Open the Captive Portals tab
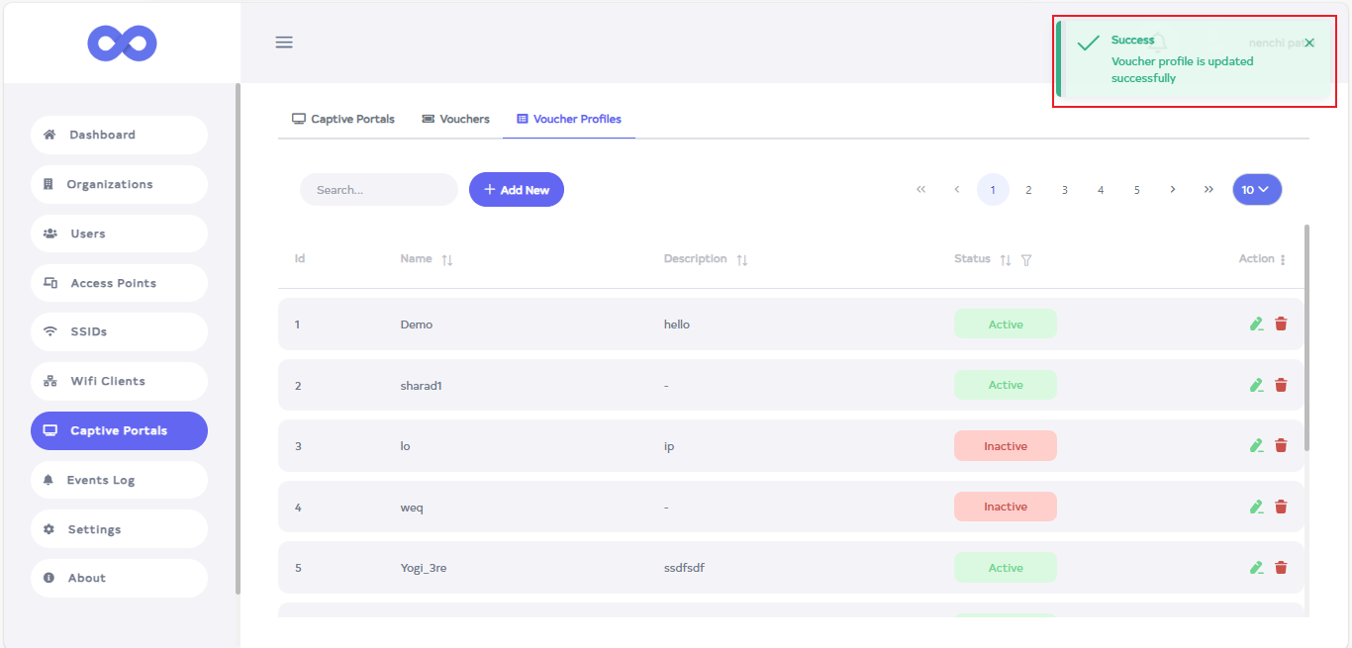This screenshot has height=648, width=1352. (x=342, y=119)
